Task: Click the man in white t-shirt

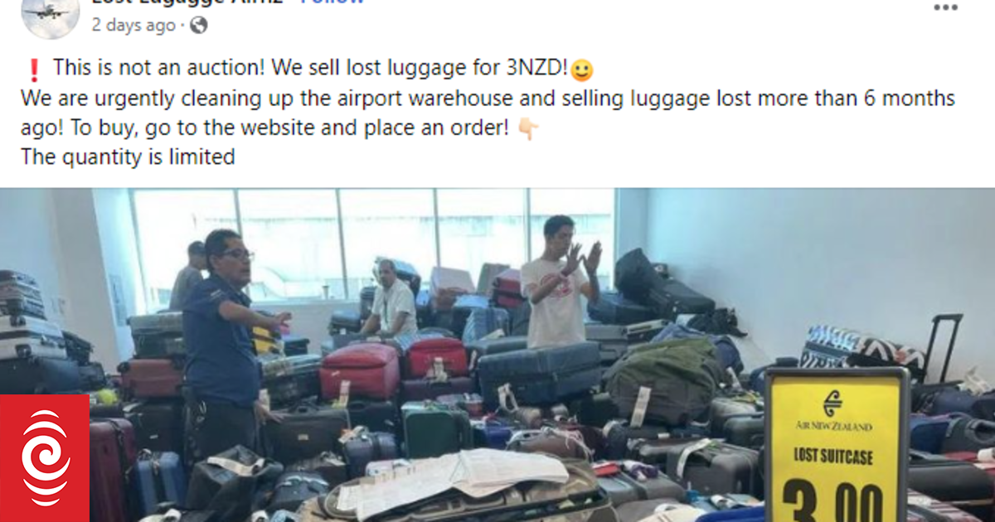Action: coord(561,282)
